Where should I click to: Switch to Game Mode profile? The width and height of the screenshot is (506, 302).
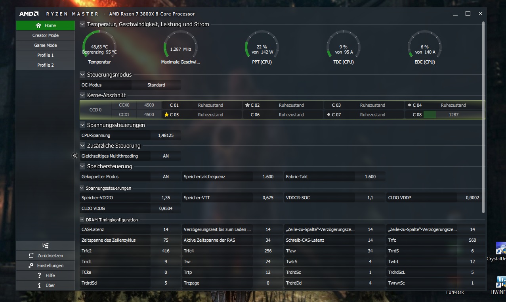pyautogui.click(x=45, y=45)
